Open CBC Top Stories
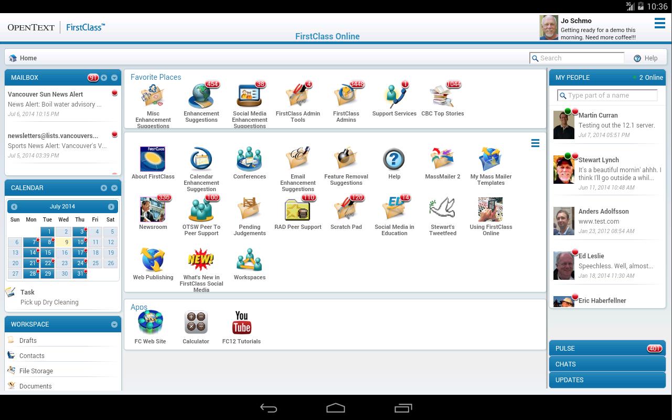The height and width of the screenshot is (420, 672). click(x=443, y=97)
